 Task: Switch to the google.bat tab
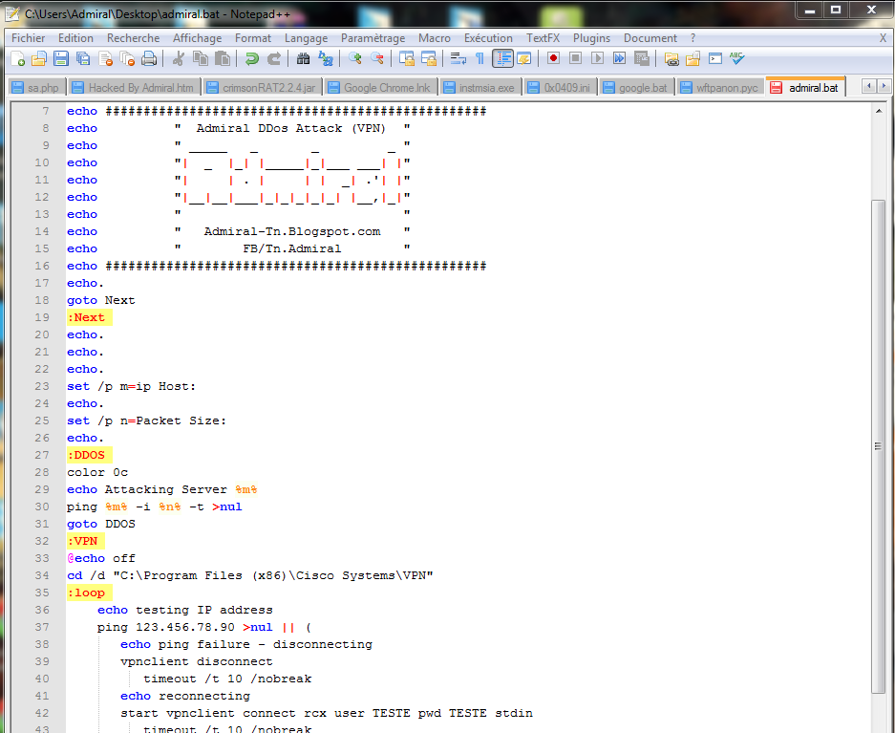pyautogui.click(x=636, y=87)
